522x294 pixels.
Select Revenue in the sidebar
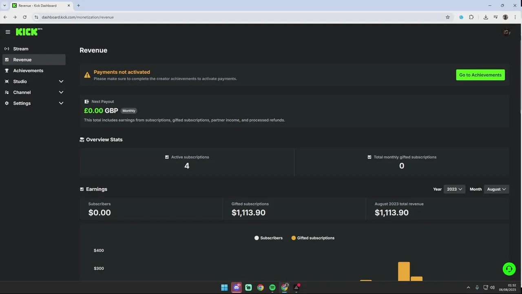point(34,60)
